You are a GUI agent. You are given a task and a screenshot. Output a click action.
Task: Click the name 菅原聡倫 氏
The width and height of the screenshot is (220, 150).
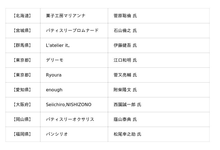(x=125, y=16)
